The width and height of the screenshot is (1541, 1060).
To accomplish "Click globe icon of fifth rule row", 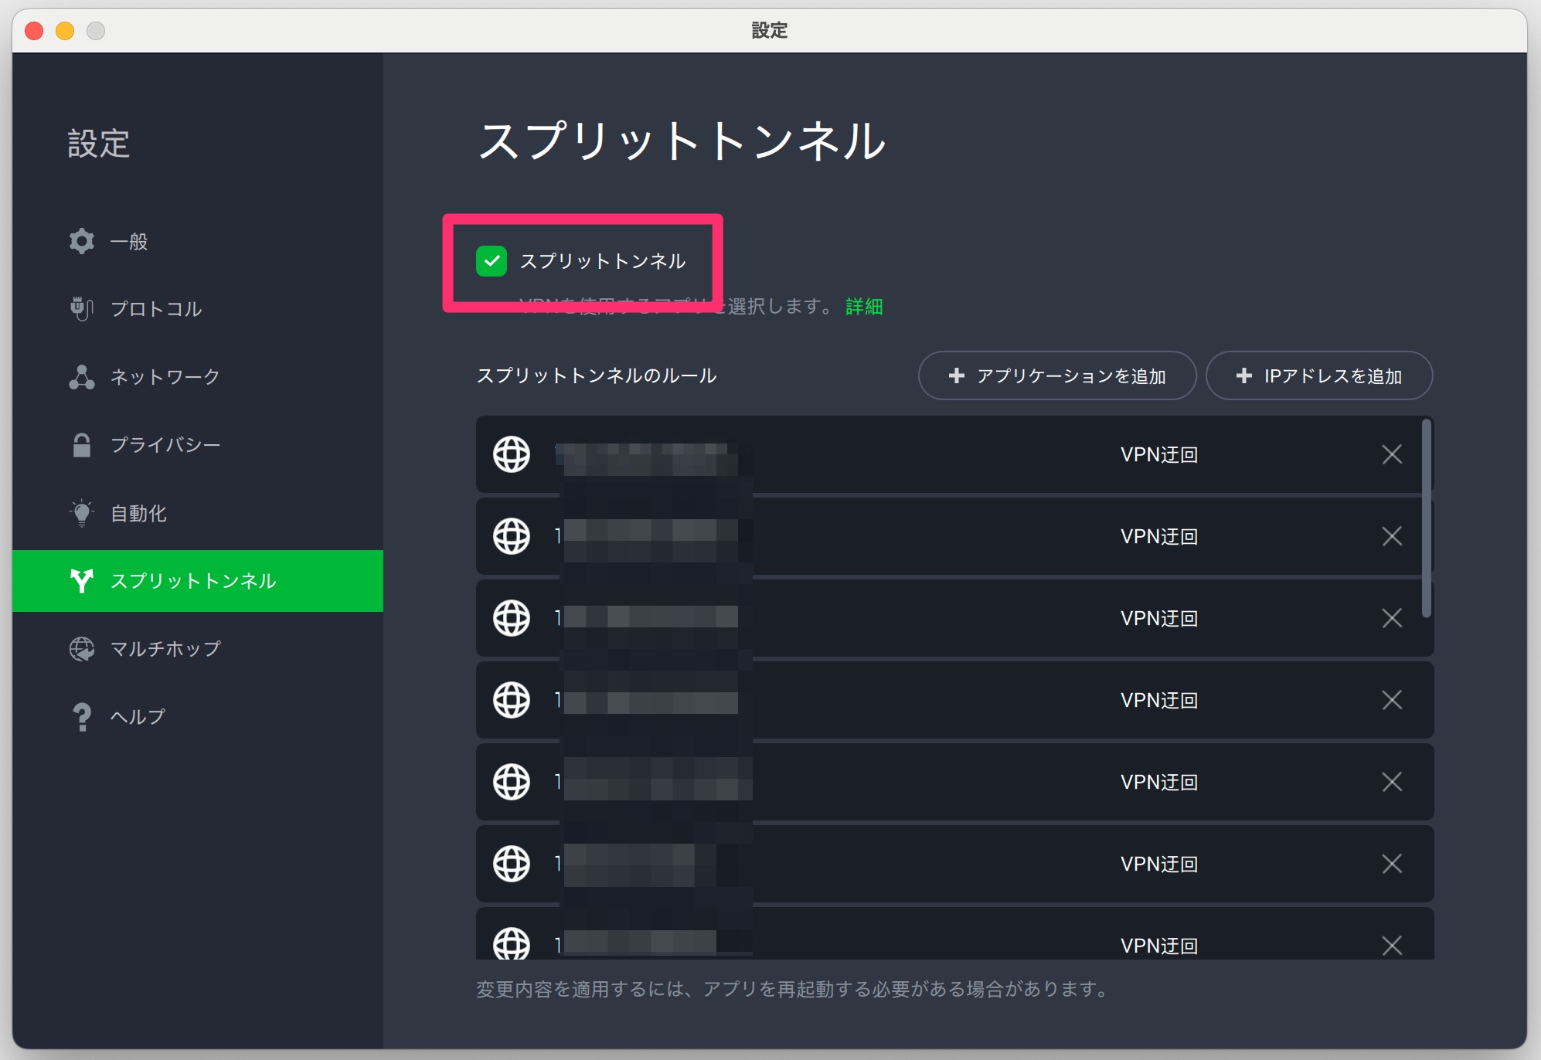I will (512, 782).
